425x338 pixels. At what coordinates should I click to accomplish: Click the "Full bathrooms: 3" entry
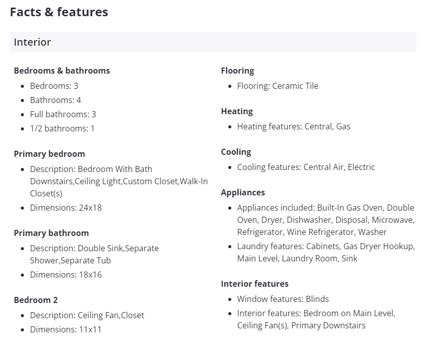tap(63, 114)
